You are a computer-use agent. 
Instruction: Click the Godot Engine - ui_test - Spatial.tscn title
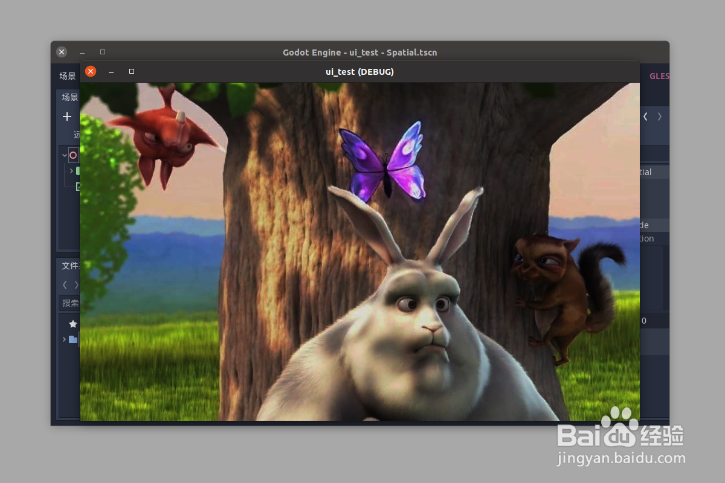[x=359, y=53]
